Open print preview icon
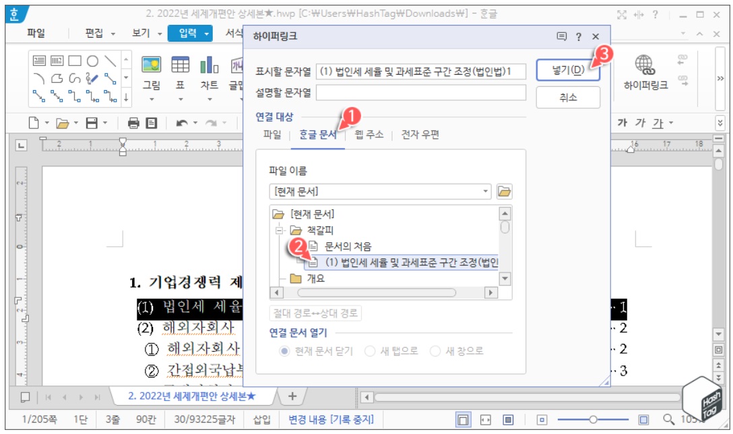The image size is (733, 434). pos(152,123)
